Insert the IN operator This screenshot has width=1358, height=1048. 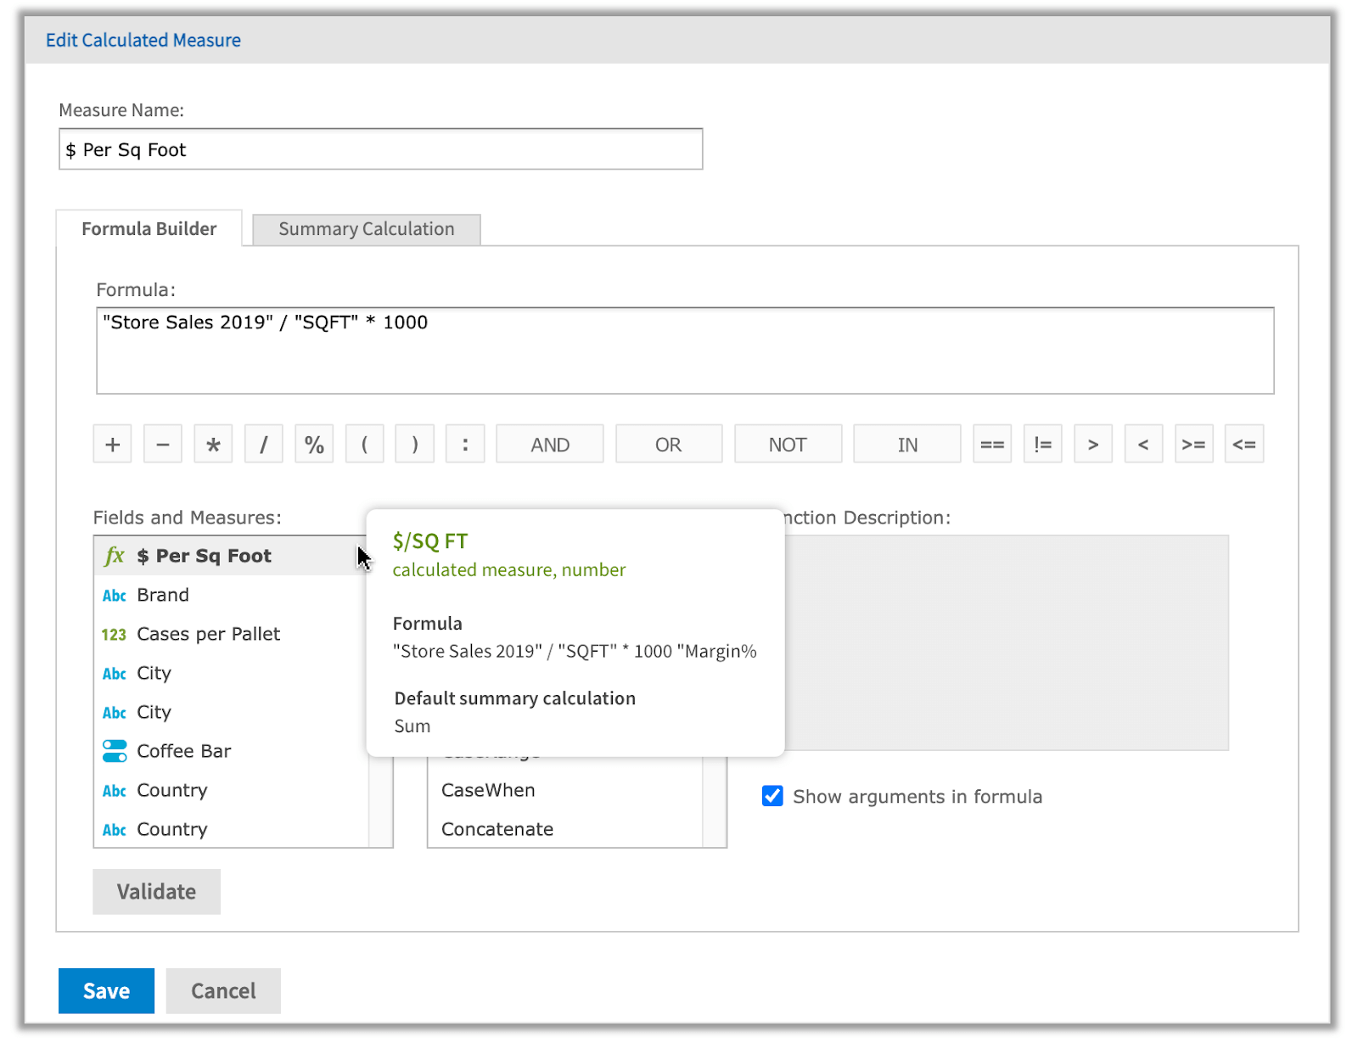(x=907, y=444)
